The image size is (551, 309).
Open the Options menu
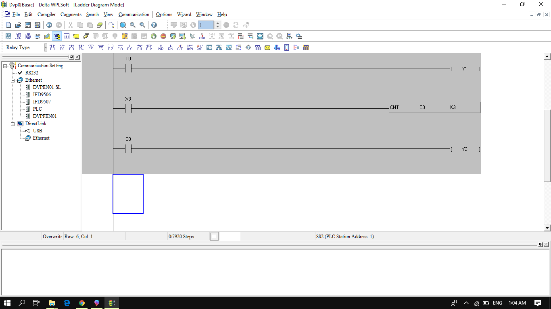(164, 14)
